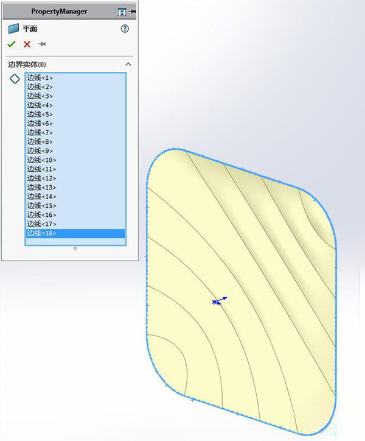Select 边线<15> in boundary list
This screenshot has width=365, height=441.
coord(75,206)
